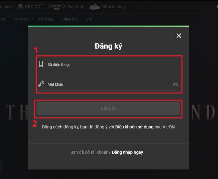Click the Đăng ký dialog heading
Viewport: 218px width, 179px height.
(x=108, y=46)
